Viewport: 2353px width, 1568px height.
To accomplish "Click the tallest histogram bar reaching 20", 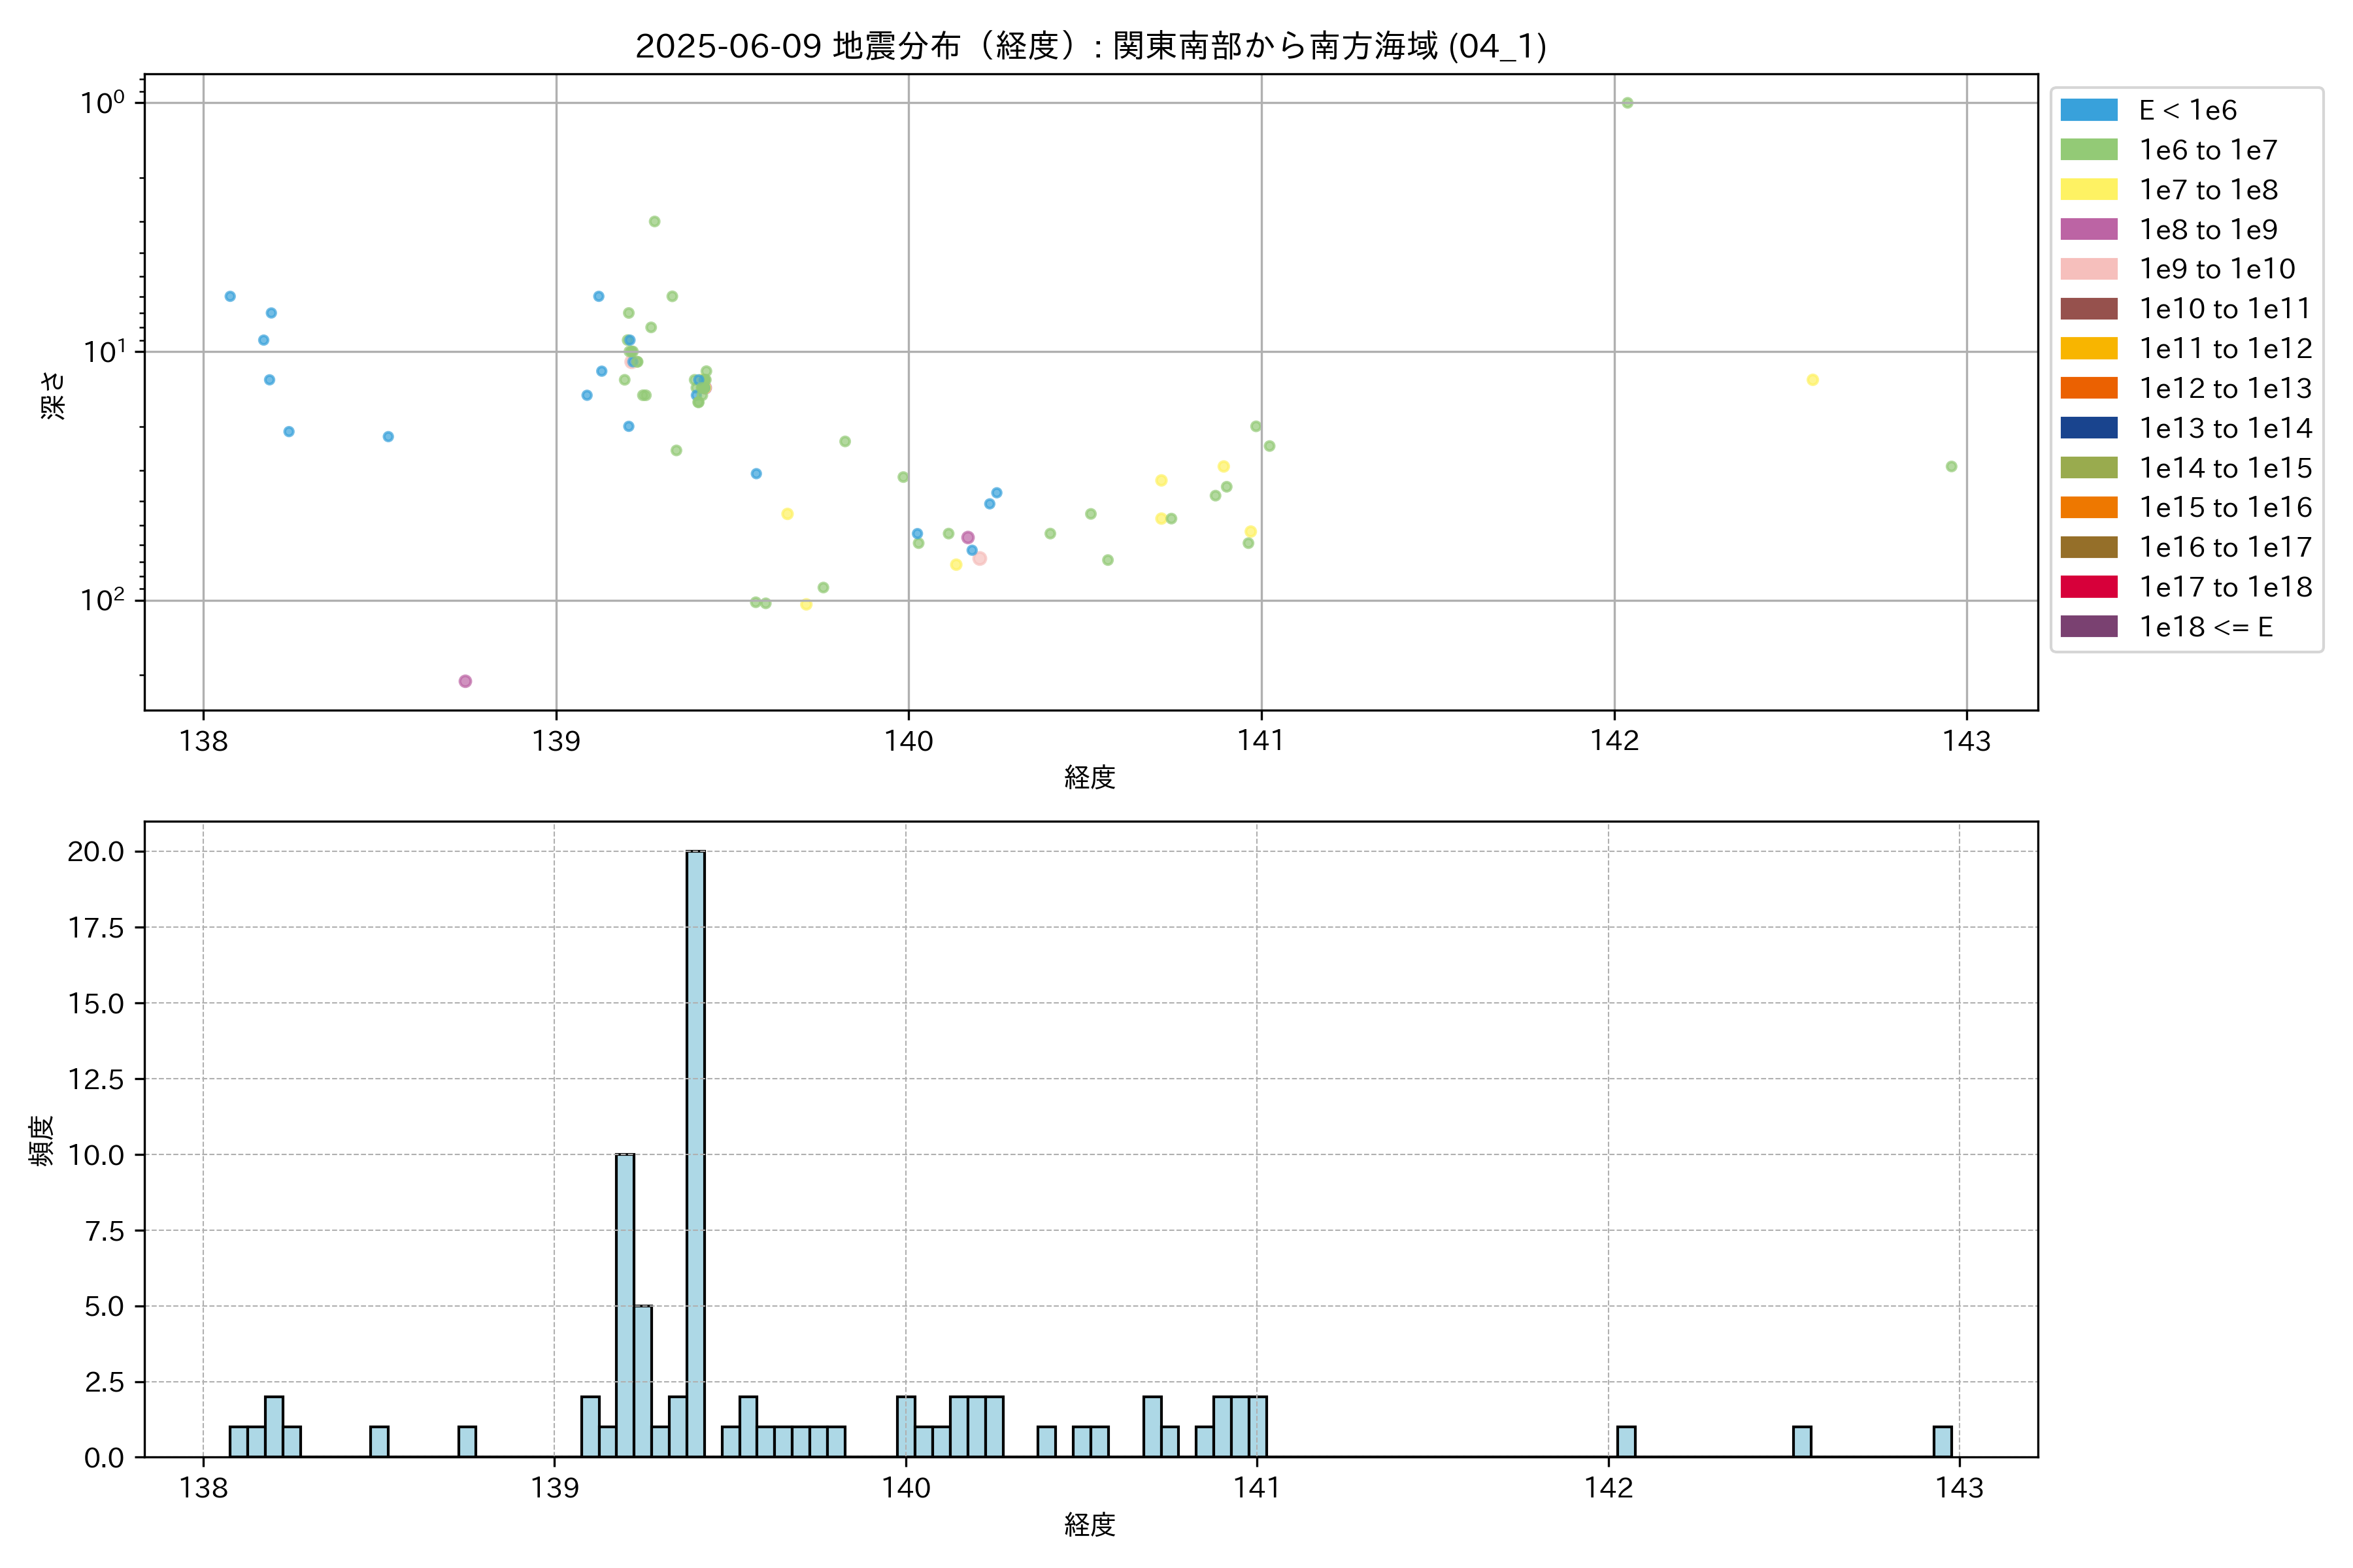I will coord(695,1150).
